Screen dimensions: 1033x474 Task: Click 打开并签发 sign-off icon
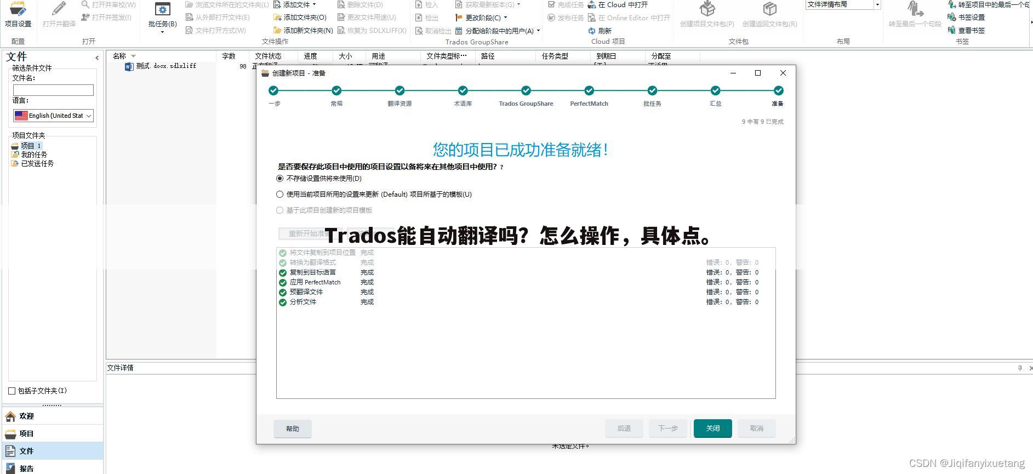point(85,18)
